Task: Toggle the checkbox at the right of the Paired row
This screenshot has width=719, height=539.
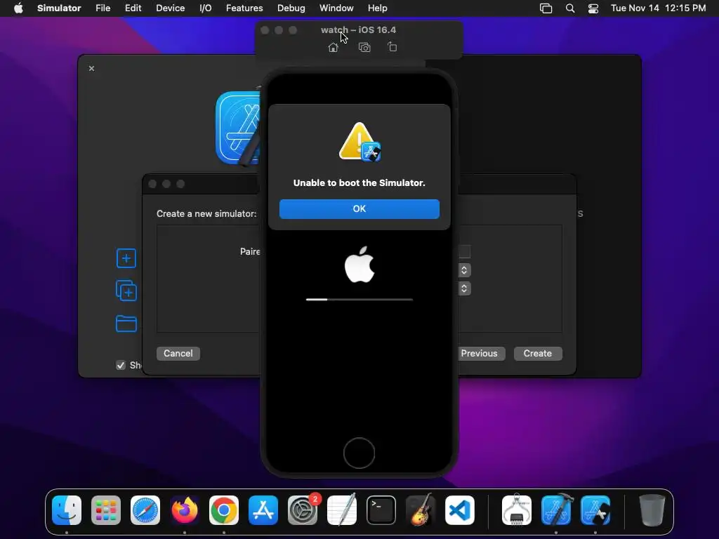Action: (465, 252)
